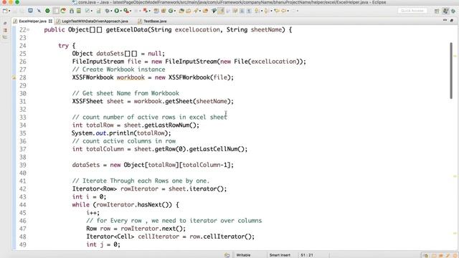Click the Next Annotation yellow arrow icon
The image size is (459, 258).
(x=256, y=11)
